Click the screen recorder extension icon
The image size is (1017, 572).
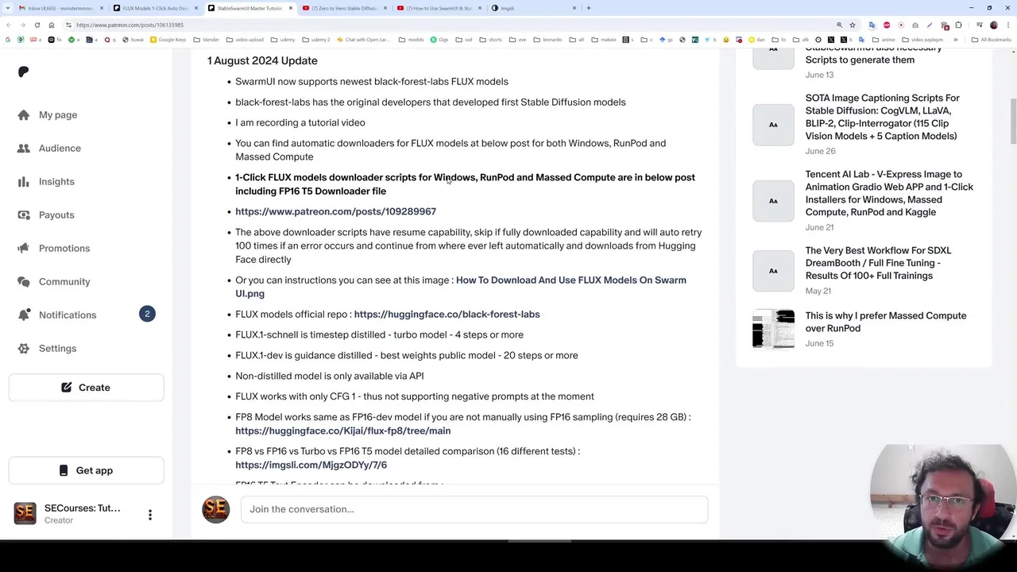pos(901,25)
